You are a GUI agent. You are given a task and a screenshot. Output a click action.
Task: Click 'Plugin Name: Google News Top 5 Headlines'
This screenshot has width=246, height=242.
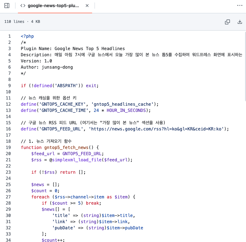73,49
